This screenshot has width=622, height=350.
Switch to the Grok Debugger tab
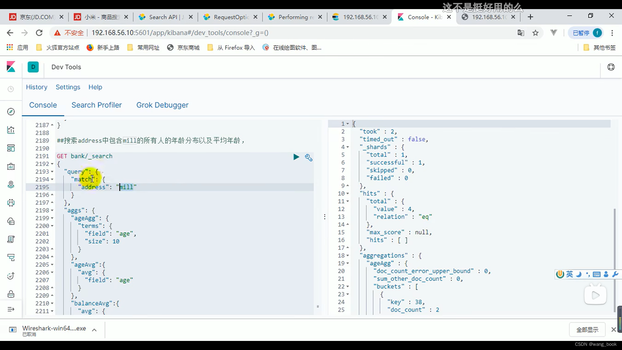[x=162, y=105]
